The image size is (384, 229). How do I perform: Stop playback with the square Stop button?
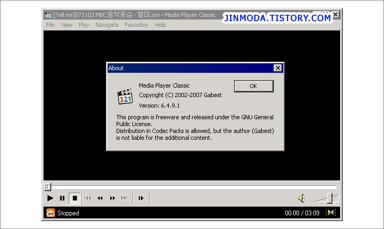click(75, 198)
